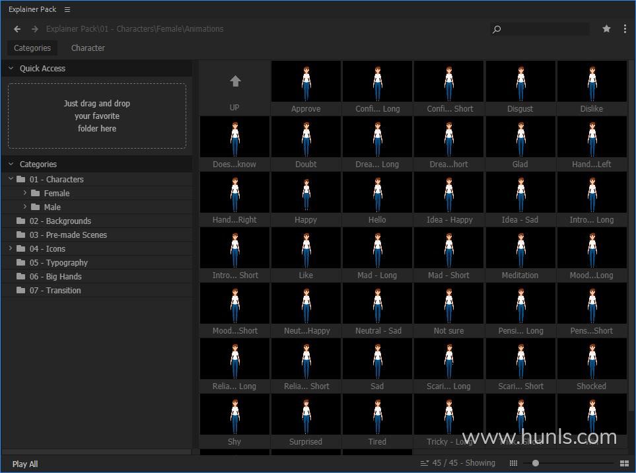Click the Relia... Long label text
Image resolution: width=636 pixels, height=473 pixels.
pos(234,386)
